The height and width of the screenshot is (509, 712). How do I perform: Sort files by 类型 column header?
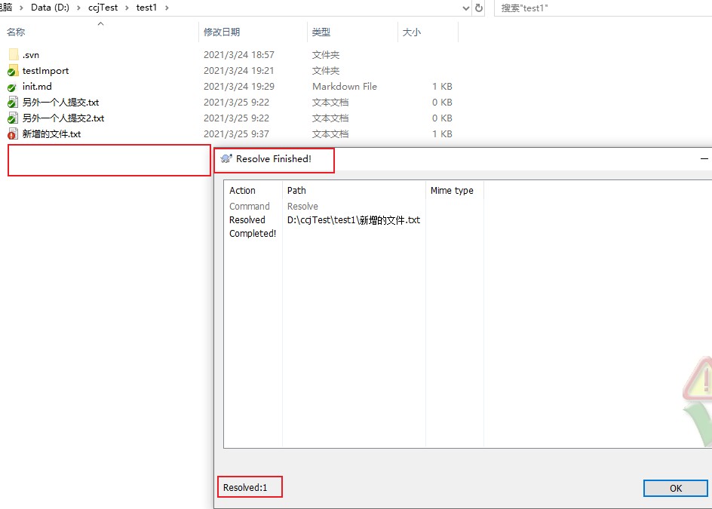tap(321, 32)
